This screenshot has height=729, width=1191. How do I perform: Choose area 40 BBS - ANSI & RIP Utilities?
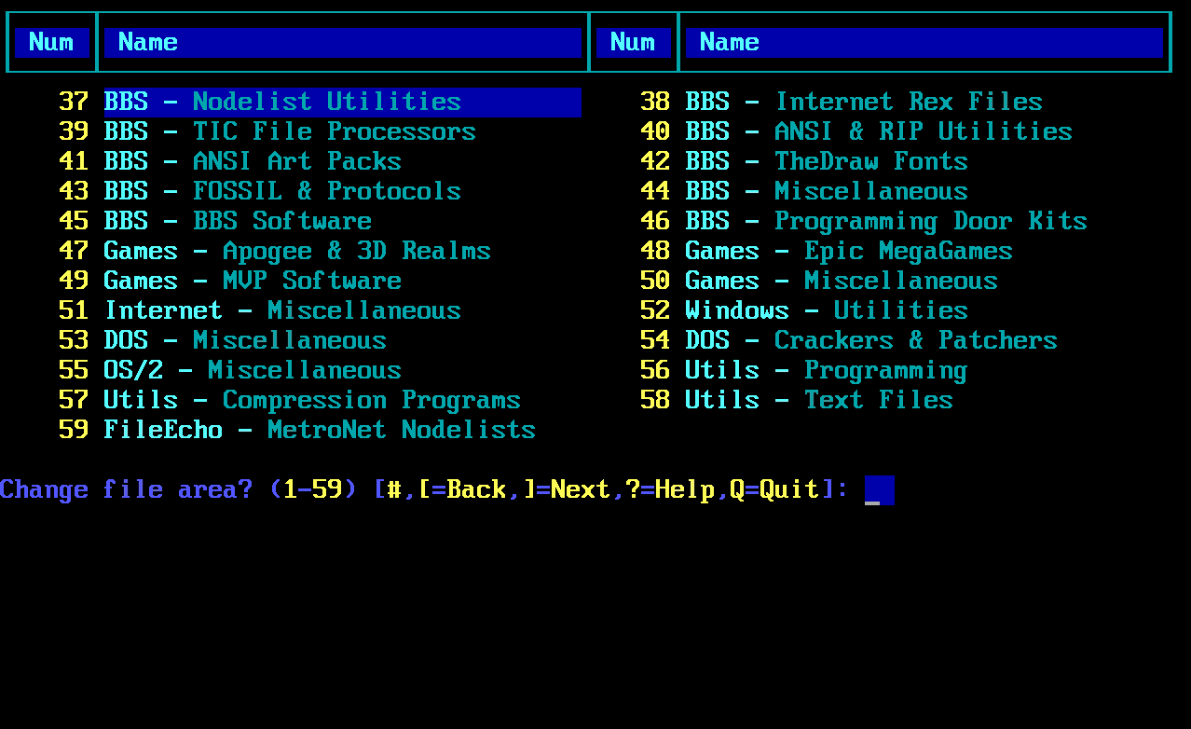pyautogui.click(x=856, y=131)
